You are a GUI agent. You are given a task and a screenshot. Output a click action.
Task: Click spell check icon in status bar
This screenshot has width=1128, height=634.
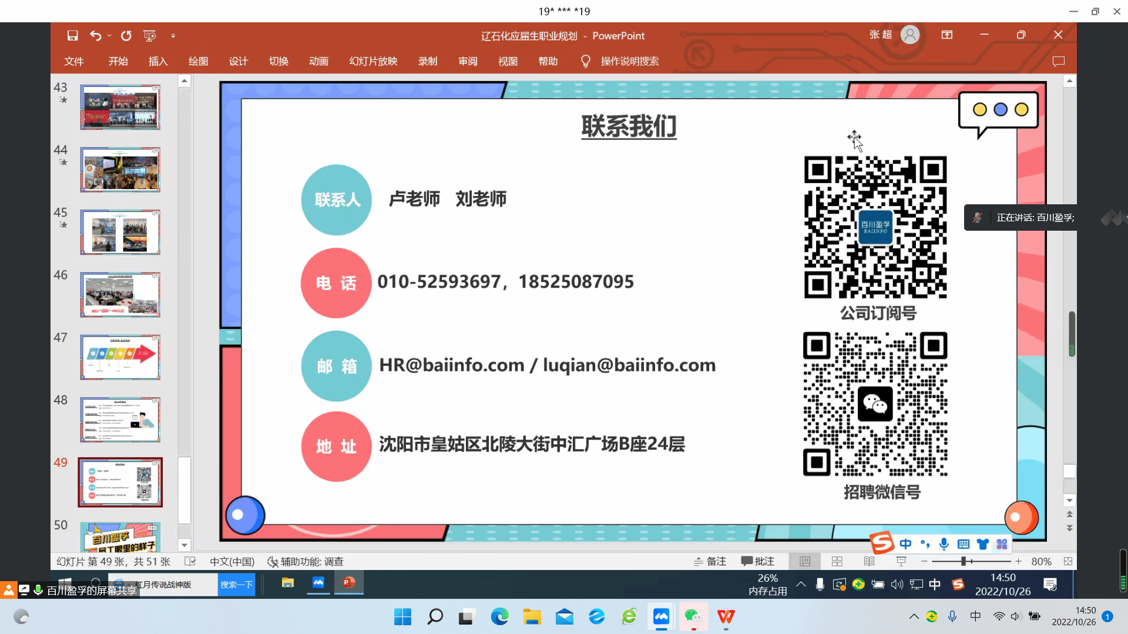tap(190, 562)
